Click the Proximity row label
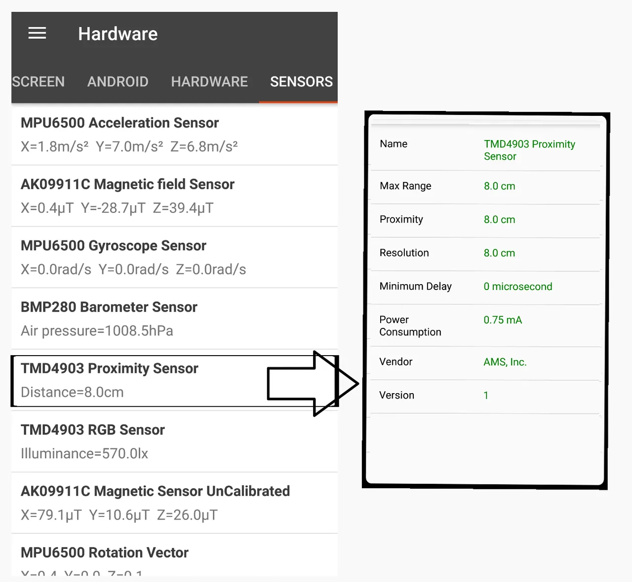Image resolution: width=632 pixels, height=582 pixels. pos(401,219)
